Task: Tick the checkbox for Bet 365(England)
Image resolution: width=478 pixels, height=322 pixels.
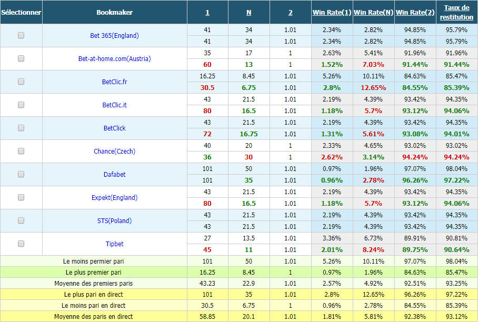Action: [x=21, y=35]
